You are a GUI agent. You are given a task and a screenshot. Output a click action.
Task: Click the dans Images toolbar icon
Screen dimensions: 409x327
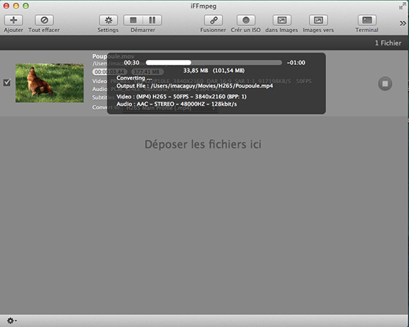pos(282,20)
